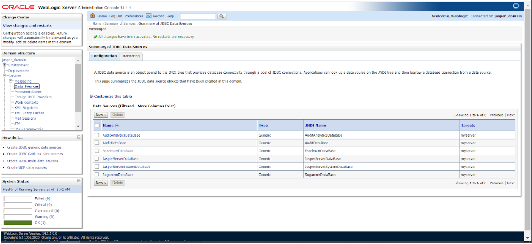Click Domain Structure scrollbar up arrow
532x244 pixels.
click(x=78, y=61)
